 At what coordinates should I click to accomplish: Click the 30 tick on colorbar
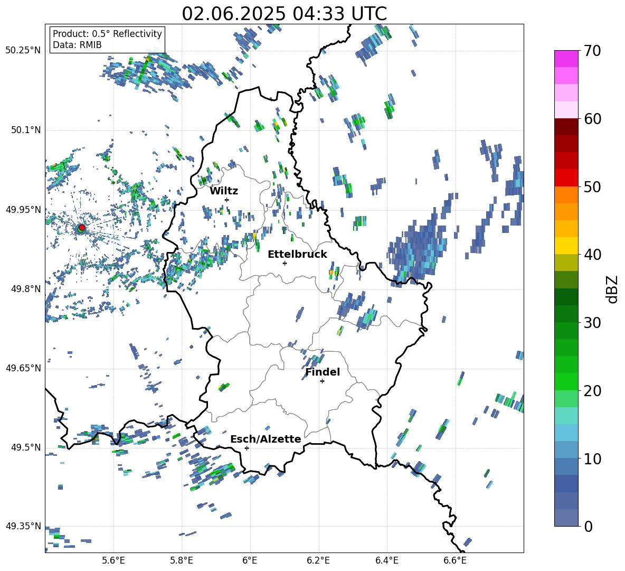coord(592,323)
